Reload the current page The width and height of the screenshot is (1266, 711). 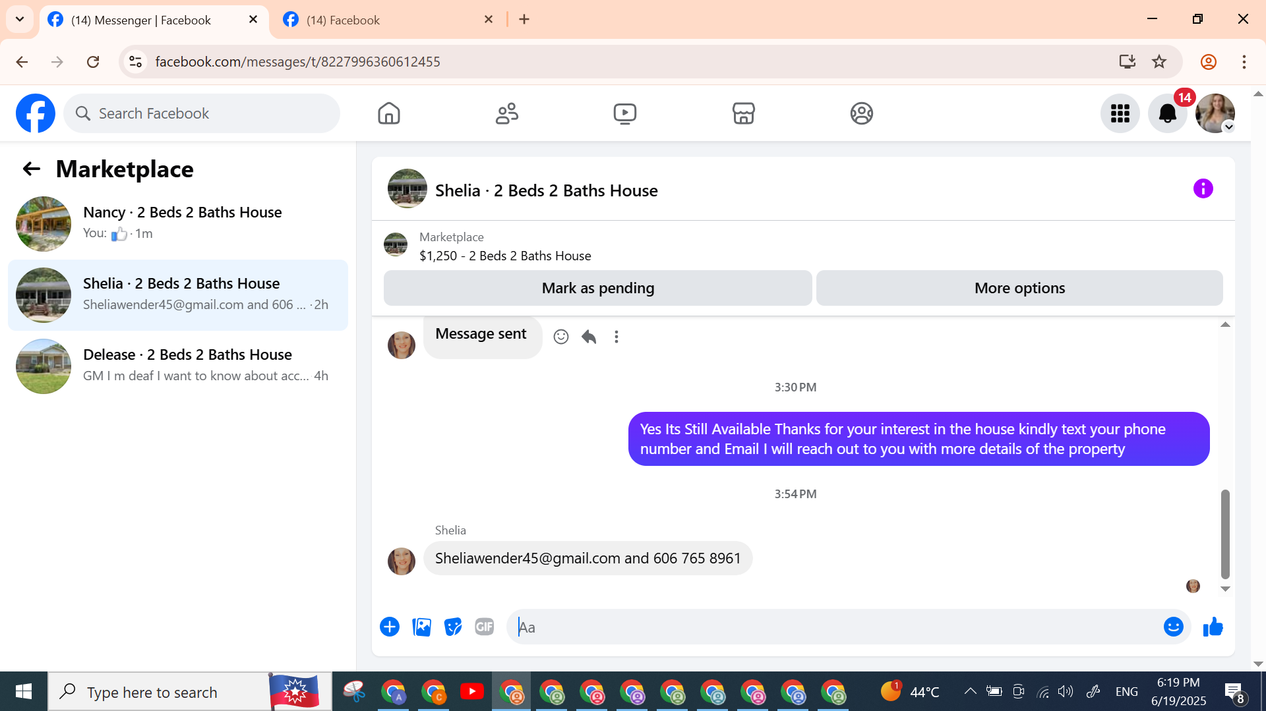(x=93, y=62)
